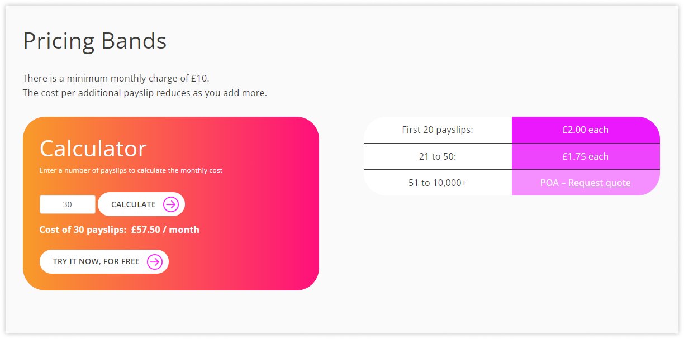Open the Request quote link
Screen dimensions: 684x339
click(599, 183)
